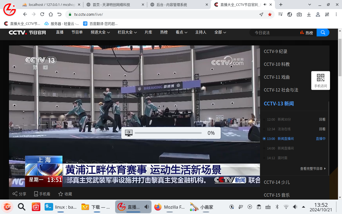Open the Bluetooth tray icon
The width and height of the screenshot is (342, 214).
coord(277,207)
